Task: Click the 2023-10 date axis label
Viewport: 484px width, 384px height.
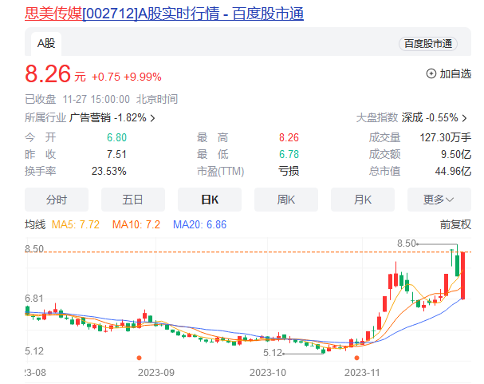Action: coord(268,373)
